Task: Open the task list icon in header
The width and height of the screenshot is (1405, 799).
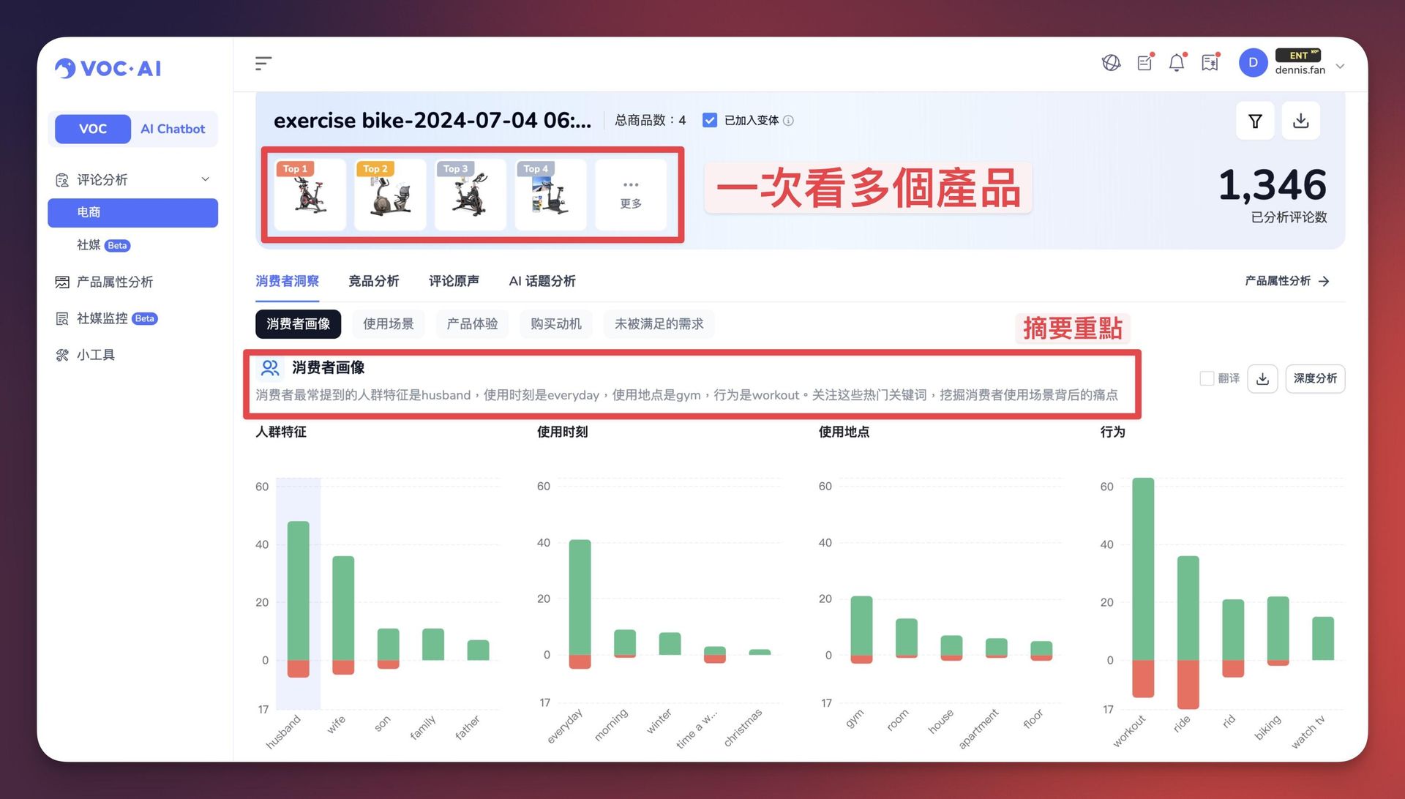Action: [1144, 64]
